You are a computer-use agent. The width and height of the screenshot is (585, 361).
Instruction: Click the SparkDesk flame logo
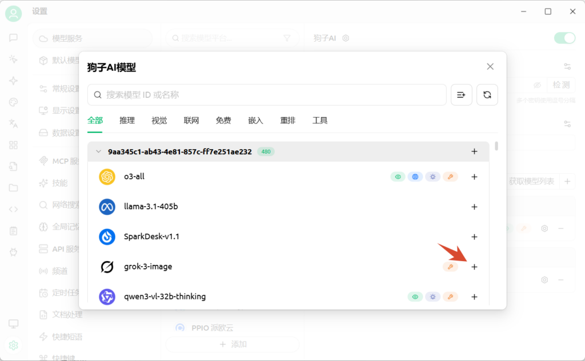[x=107, y=237]
